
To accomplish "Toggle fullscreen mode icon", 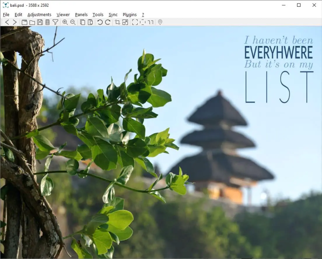I will 135,22.
